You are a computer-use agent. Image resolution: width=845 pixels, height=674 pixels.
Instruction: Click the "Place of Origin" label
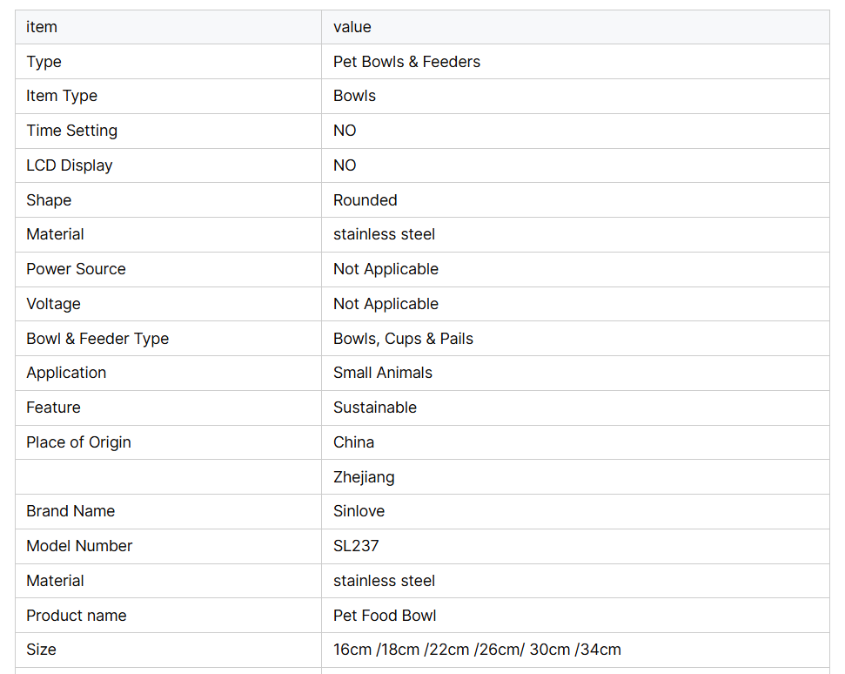click(78, 442)
